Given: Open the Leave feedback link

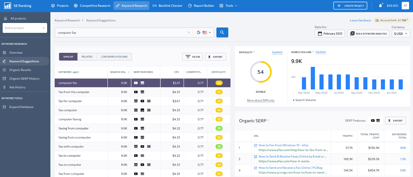Looking at the screenshot, I should point(360,20).
